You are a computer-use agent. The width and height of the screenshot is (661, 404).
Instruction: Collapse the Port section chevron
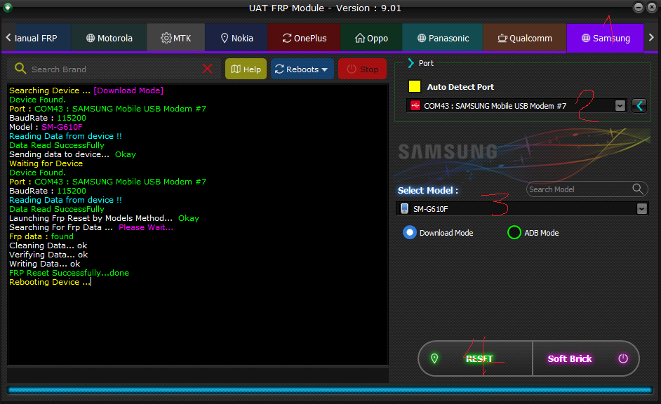point(411,63)
